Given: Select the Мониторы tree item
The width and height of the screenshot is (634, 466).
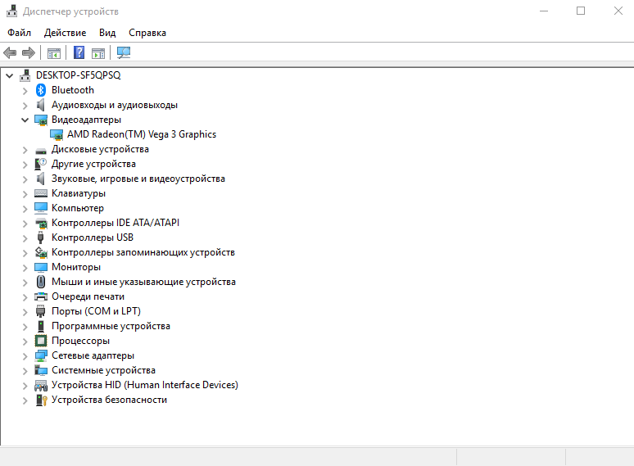Looking at the screenshot, I should click(x=76, y=267).
